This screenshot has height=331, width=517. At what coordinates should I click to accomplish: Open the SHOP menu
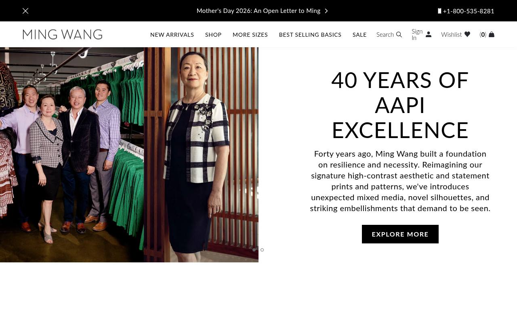click(x=213, y=35)
